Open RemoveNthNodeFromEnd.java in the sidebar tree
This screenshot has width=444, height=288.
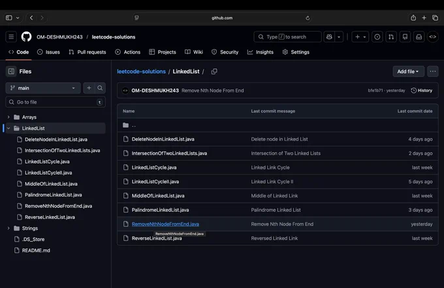point(58,206)
